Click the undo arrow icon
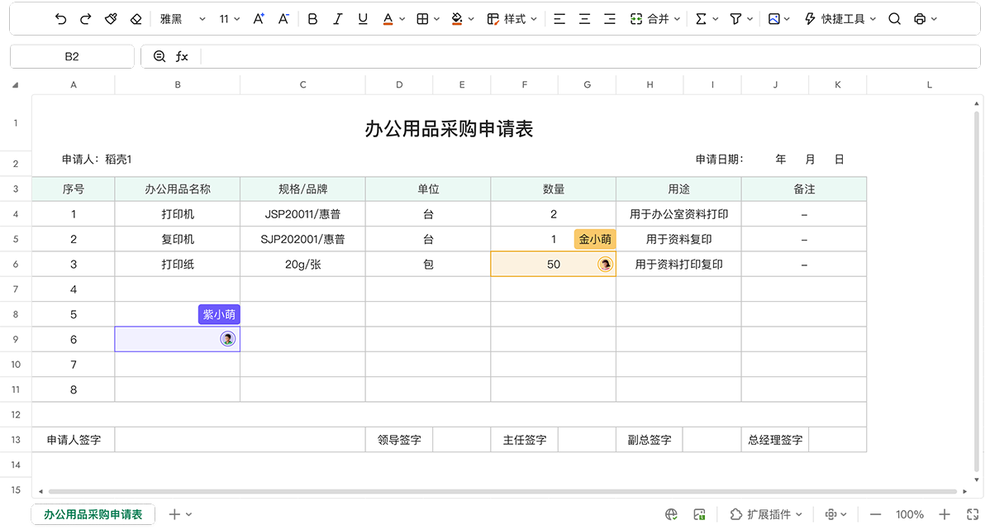The height and width of the screenshot is (530, 990). (60, 19)
